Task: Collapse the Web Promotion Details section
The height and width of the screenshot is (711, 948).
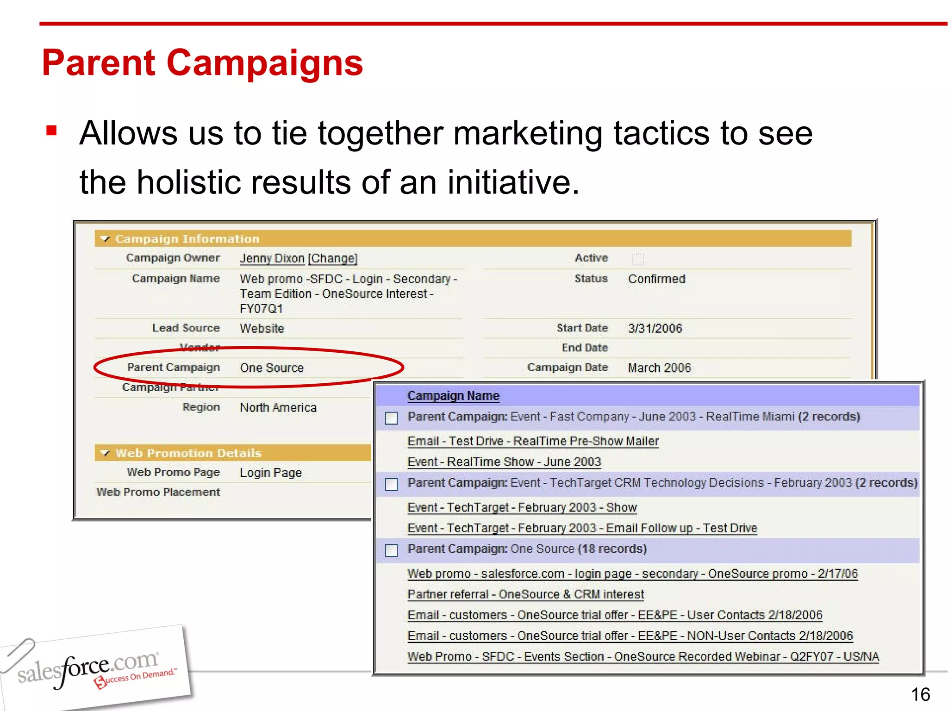Action: (x=105, y=453)
